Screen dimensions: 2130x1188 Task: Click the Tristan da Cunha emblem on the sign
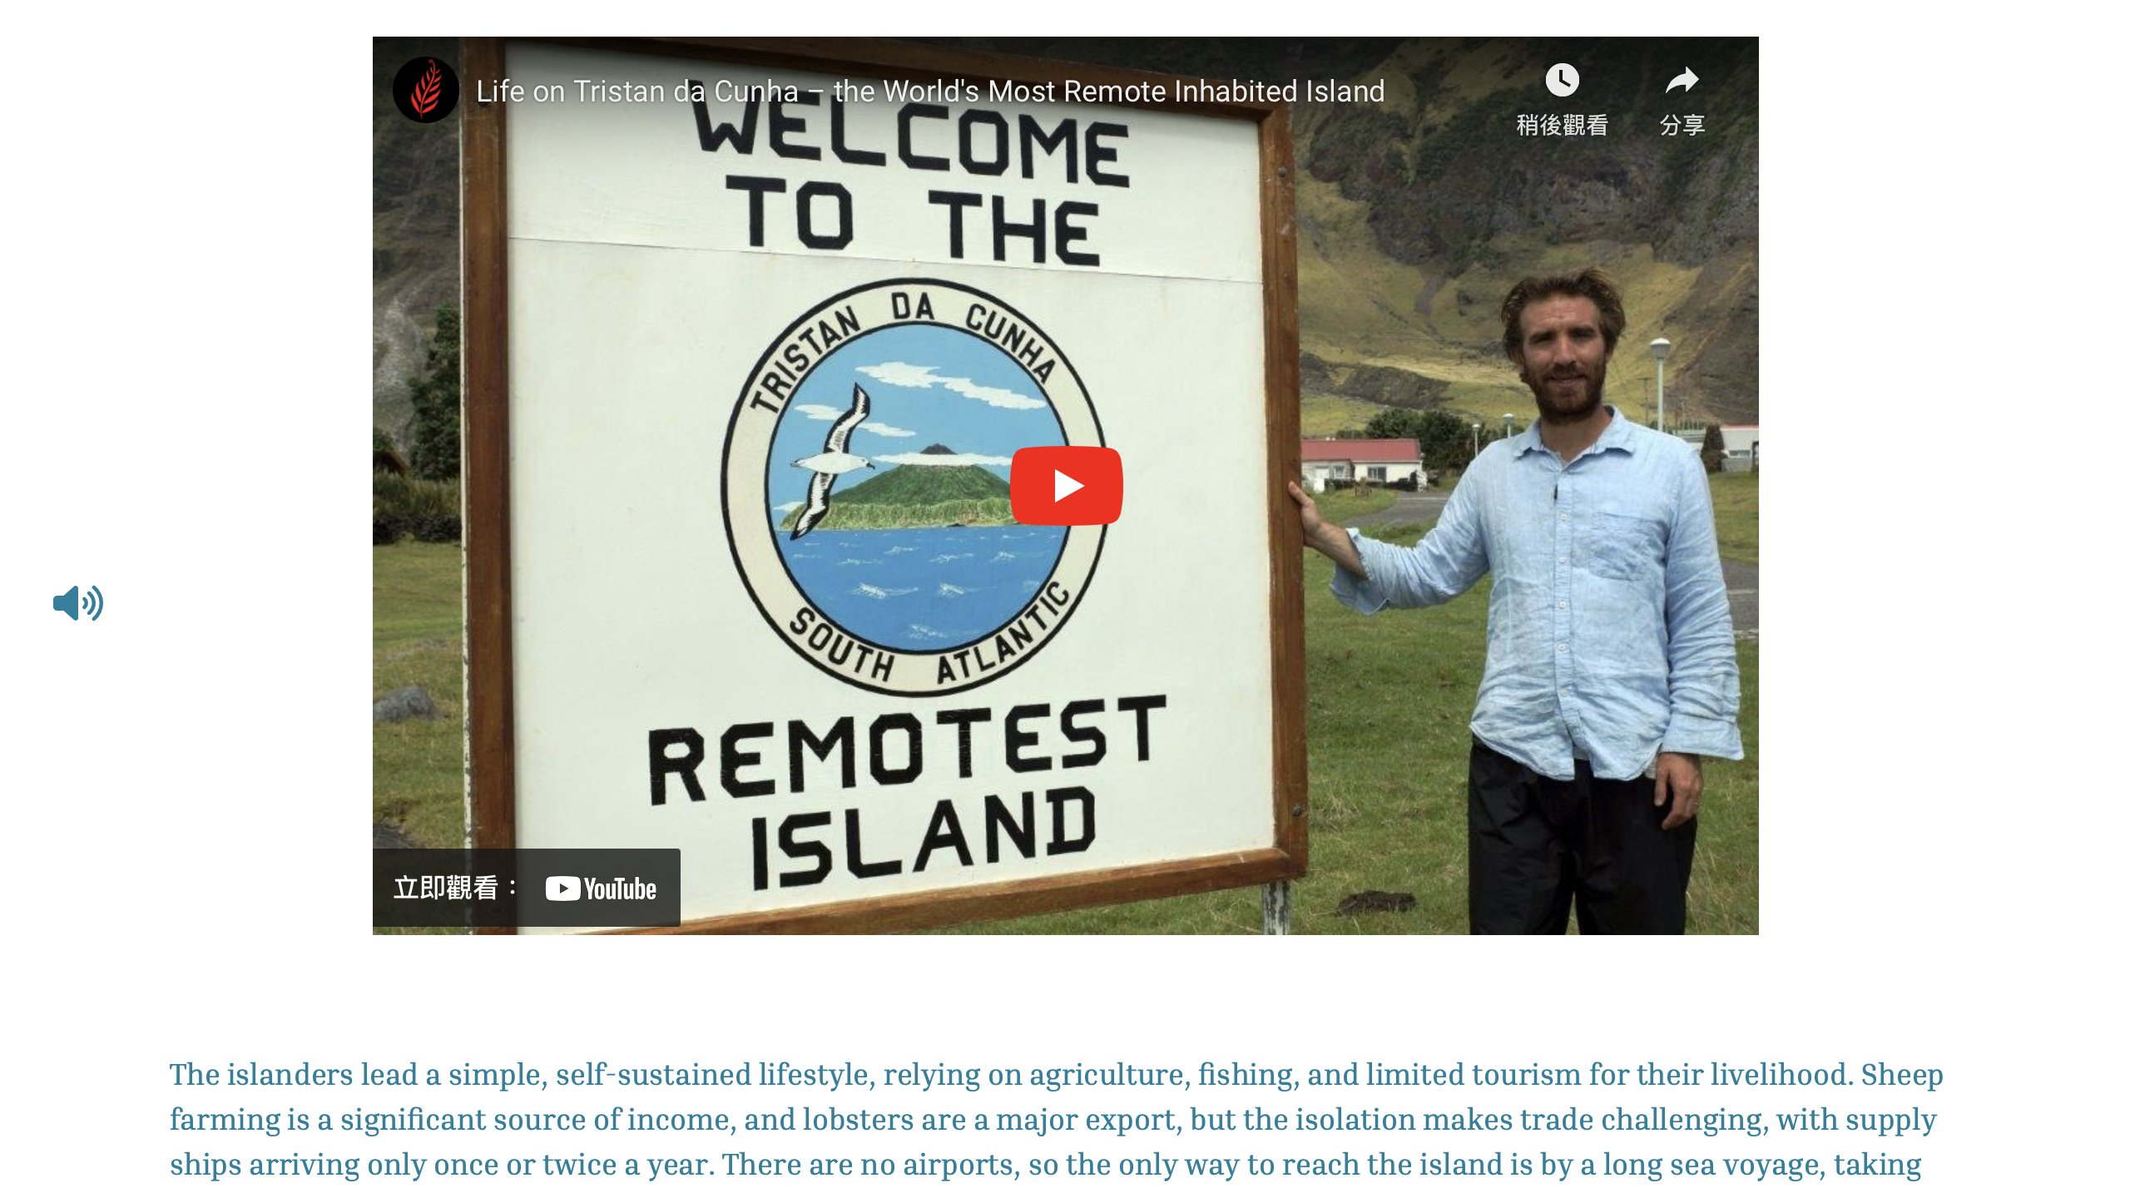(x=914, y=488)
